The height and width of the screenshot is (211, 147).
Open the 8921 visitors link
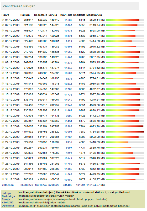tap(69, 41)
